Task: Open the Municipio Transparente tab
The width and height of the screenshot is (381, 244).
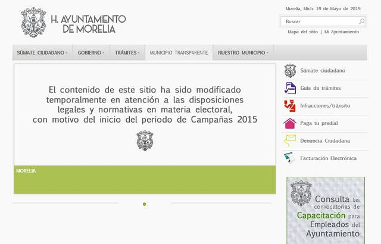Action: click(179, 53)
